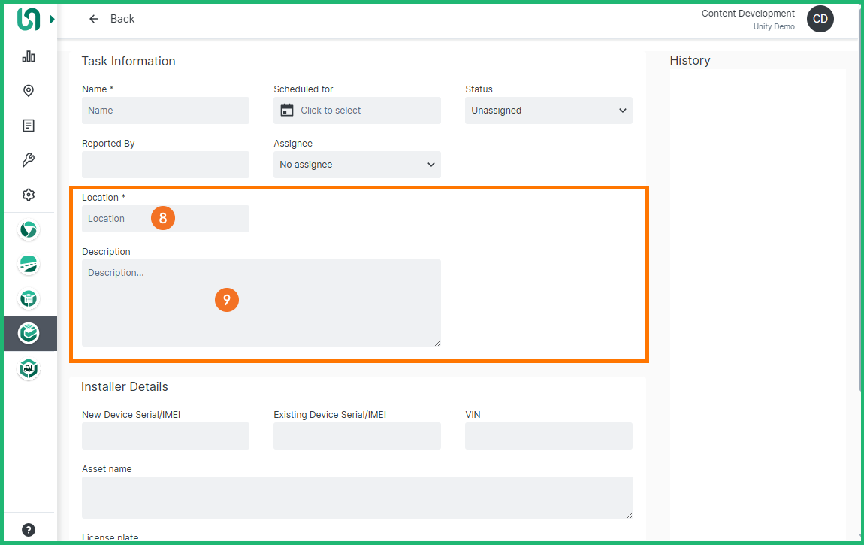
Task: Click the Back link at top
Action: pos(112,19)
